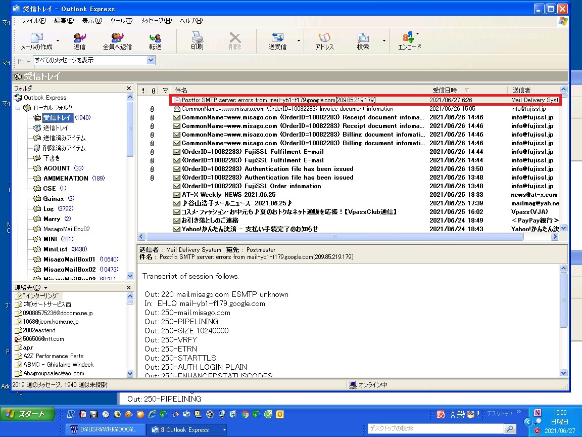This screenshot has height=437, width=582.
Task: Click the デスクトップの検索 search field
Action: pyautogui.click(x=436, y=428)
